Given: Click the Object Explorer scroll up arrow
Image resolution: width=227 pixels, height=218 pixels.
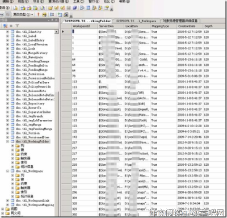Looking at the screenshot, I should 57,32.
